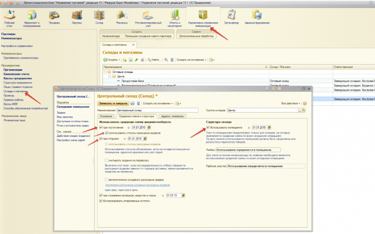
Task: Open Создать на основании dropdown in dialog
Action: click(x=157, y=103)
